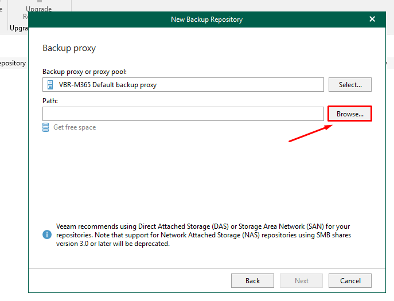Click the proxy server icon beside VBR-M365
The height and width of the screenshot is (301, 394).
50,85
